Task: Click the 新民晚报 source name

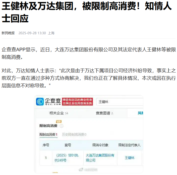Action: coord(8,33)
